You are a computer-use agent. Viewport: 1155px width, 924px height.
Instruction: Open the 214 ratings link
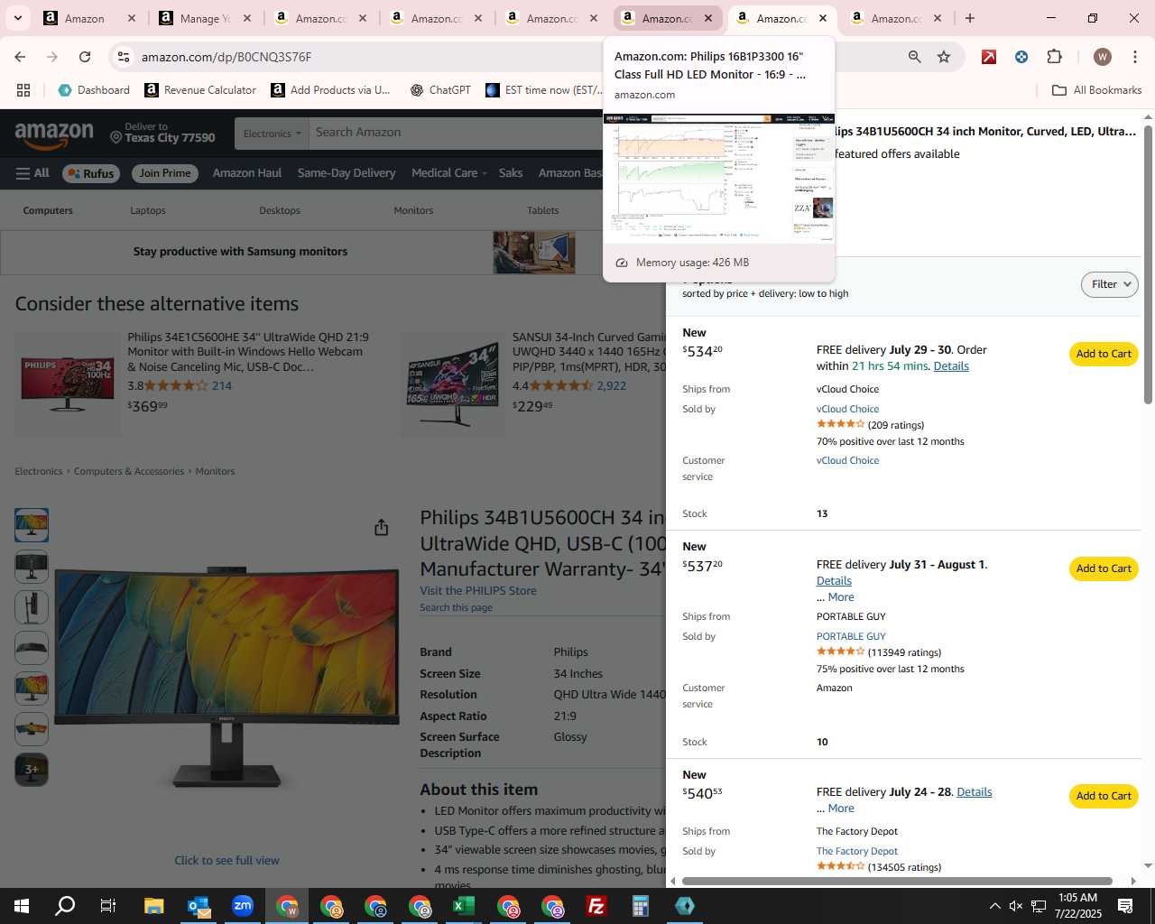pyautogui.click(x=222, y=385)
